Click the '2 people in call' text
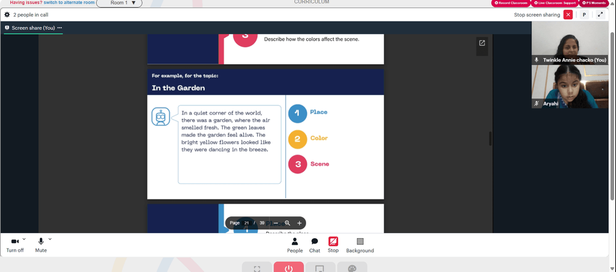This screenshot has height=272, width=616. click(x=31, y=15)
